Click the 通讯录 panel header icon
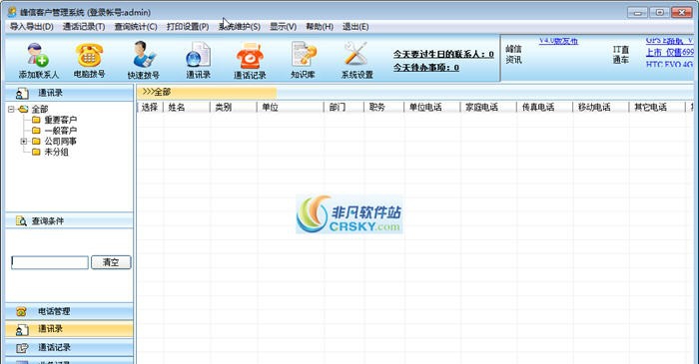699x364 pixels. tap(22, 93)
